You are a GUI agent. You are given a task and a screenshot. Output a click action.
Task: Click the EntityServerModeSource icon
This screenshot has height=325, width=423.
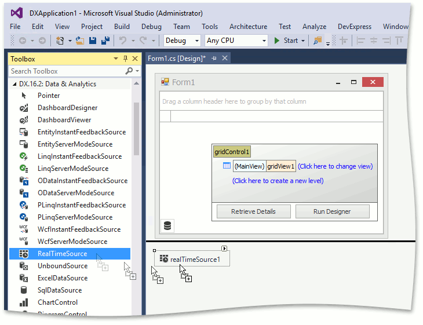pos(24,144)
